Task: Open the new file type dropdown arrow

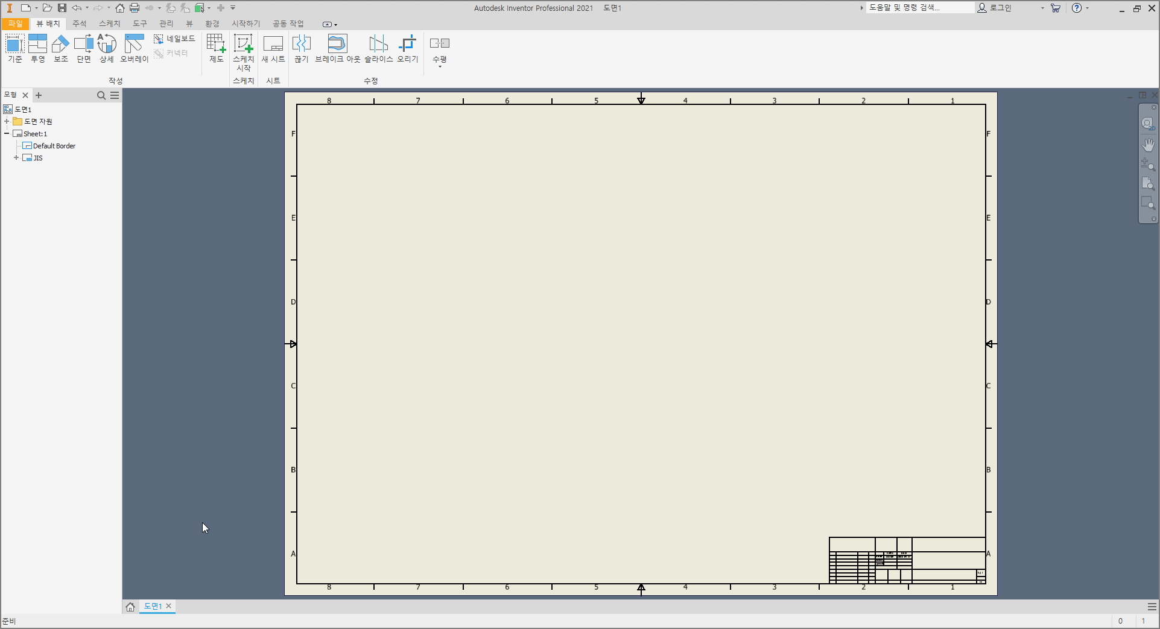Action: (36, 8)
